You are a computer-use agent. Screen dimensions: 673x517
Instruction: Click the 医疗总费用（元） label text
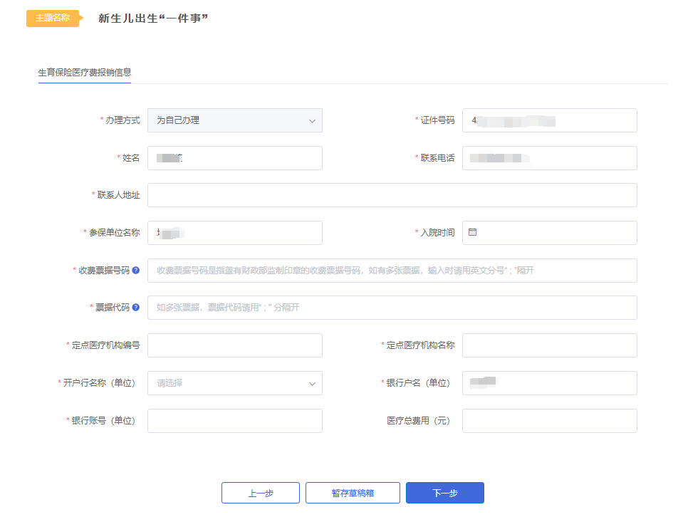tap(419, 420)
